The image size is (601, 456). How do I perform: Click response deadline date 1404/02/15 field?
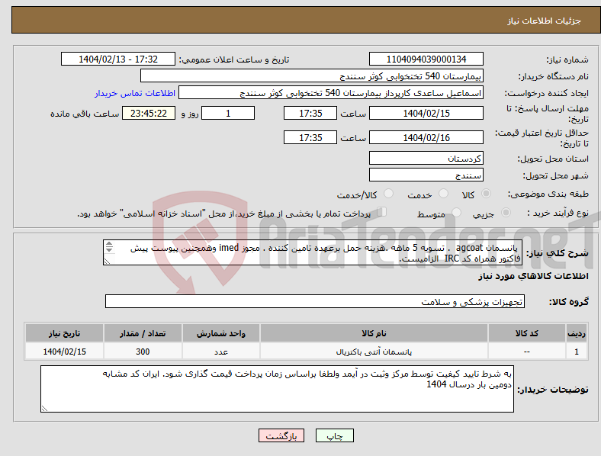point(426,114)
